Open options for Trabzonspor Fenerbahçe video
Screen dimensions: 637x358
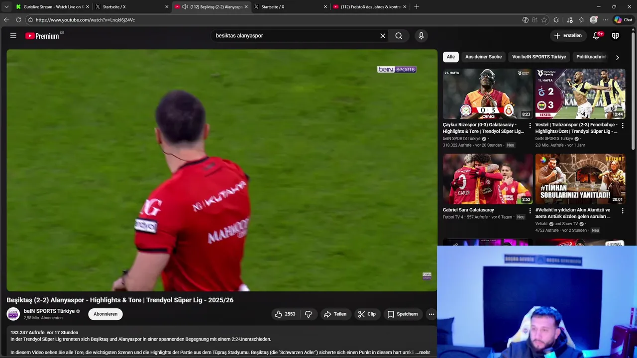[x=623, y=126]
